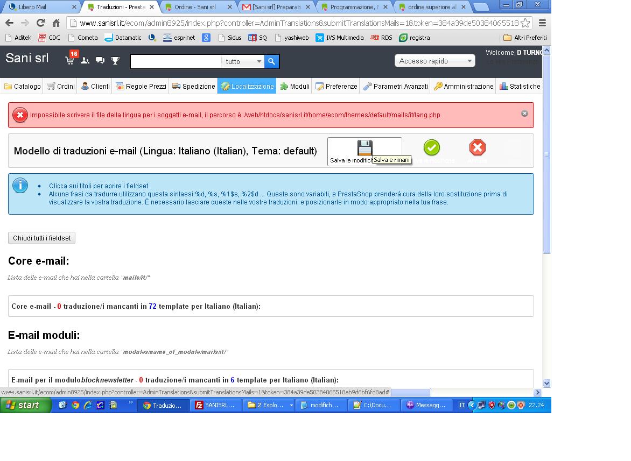Open the Preferenze menu
This screenshot has height=461, width=631.
pos(336,86)
